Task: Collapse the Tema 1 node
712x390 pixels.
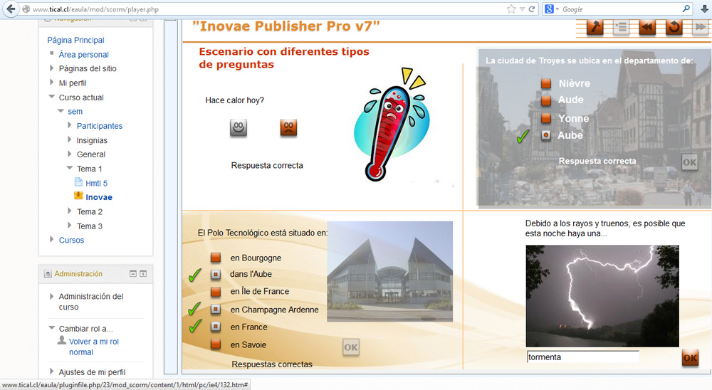Action: pyautogui.click(x=70, y=168)
